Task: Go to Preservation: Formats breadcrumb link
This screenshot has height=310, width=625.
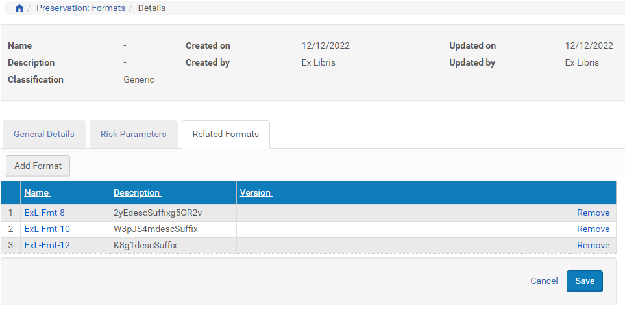Action: pyautogui.click(x=81, y=8)
